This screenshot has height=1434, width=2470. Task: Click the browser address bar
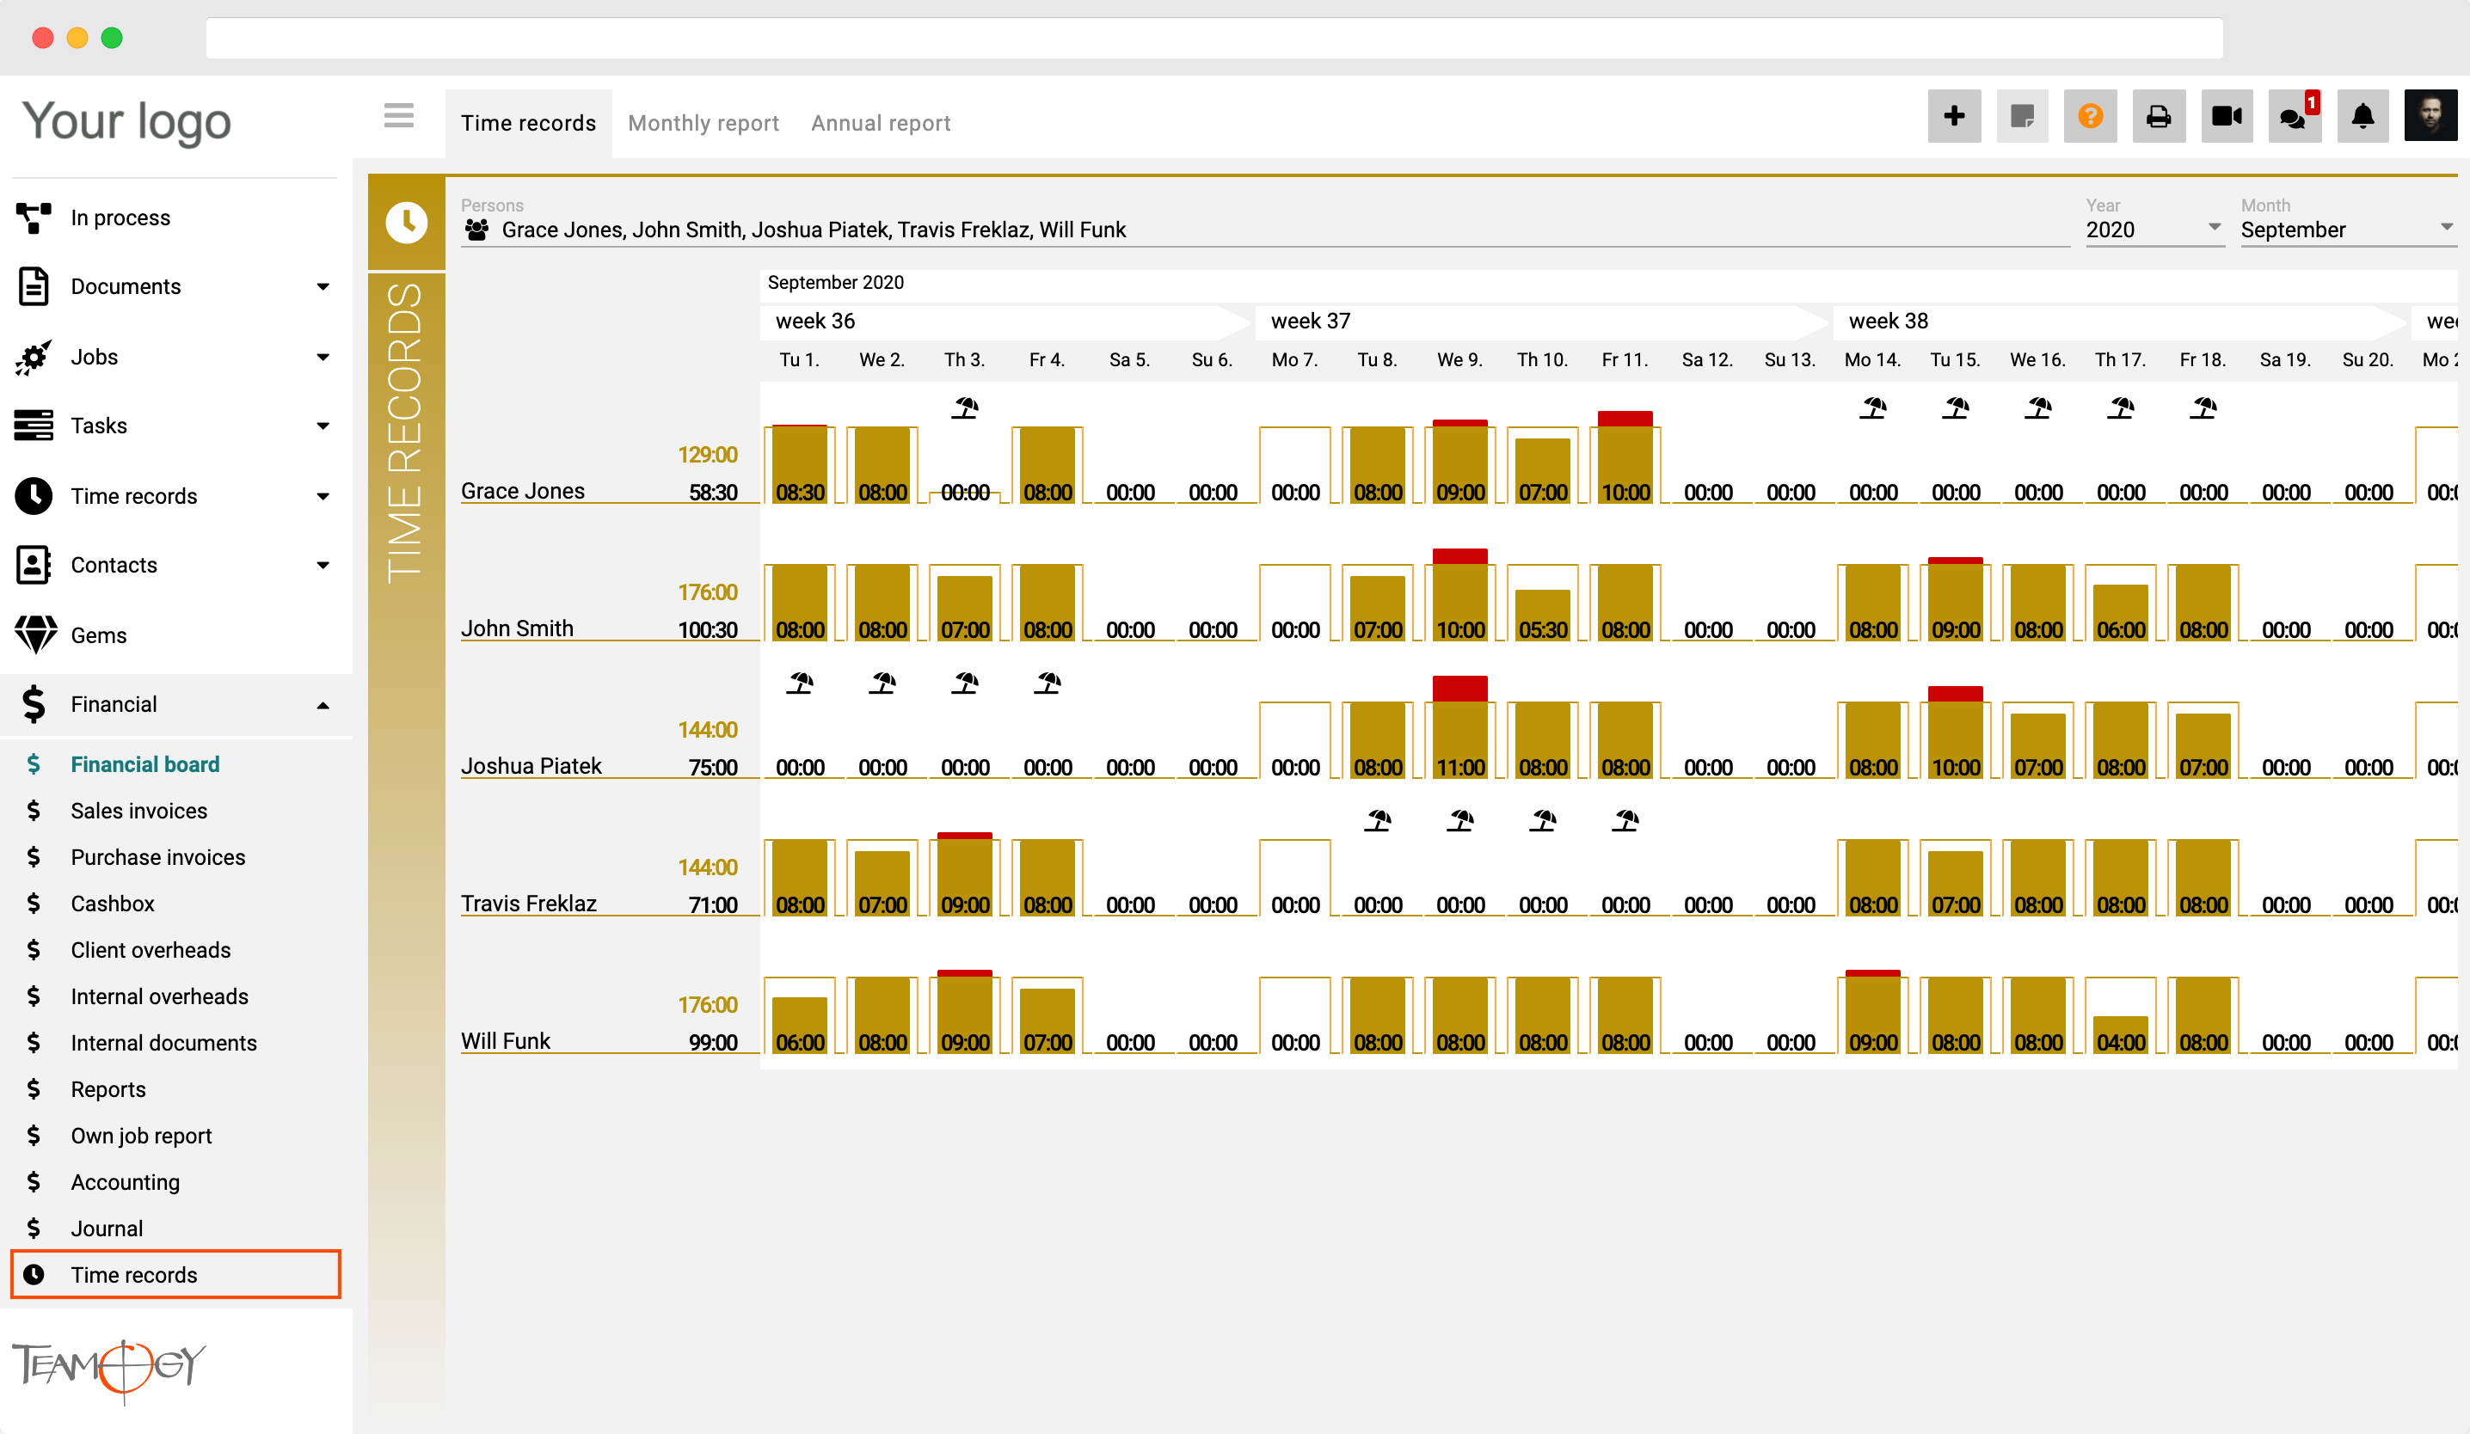click(1213, 37)
